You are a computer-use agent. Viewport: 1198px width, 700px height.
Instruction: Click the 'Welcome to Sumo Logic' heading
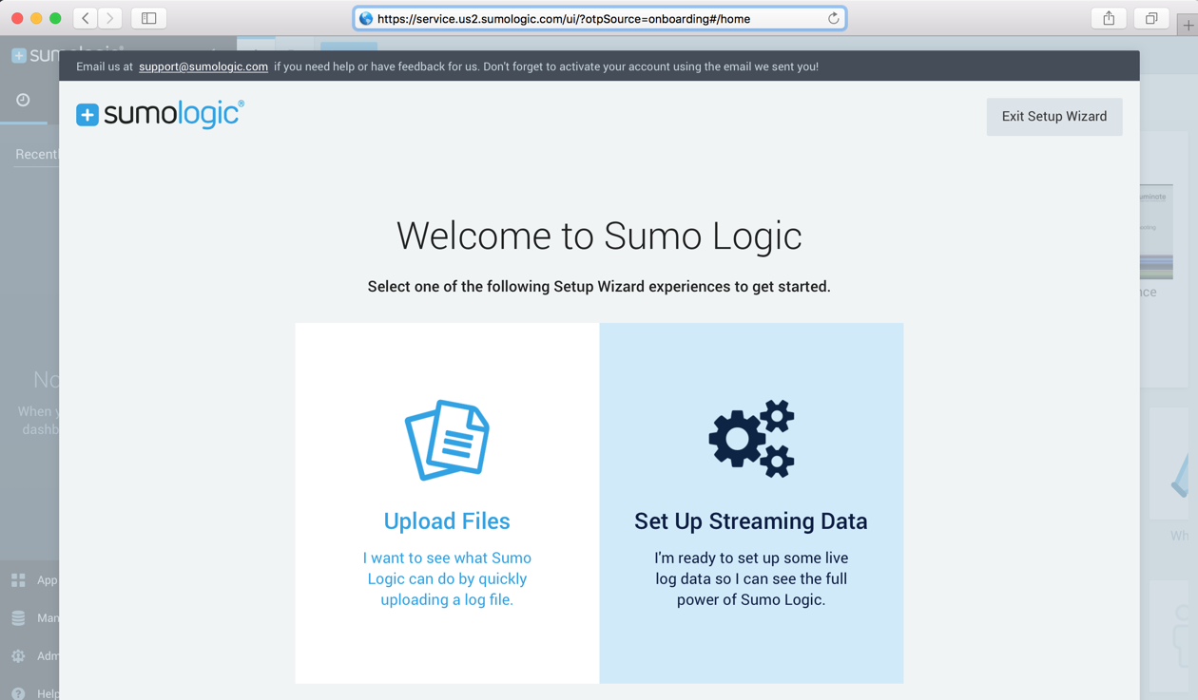tap(599, 236)
